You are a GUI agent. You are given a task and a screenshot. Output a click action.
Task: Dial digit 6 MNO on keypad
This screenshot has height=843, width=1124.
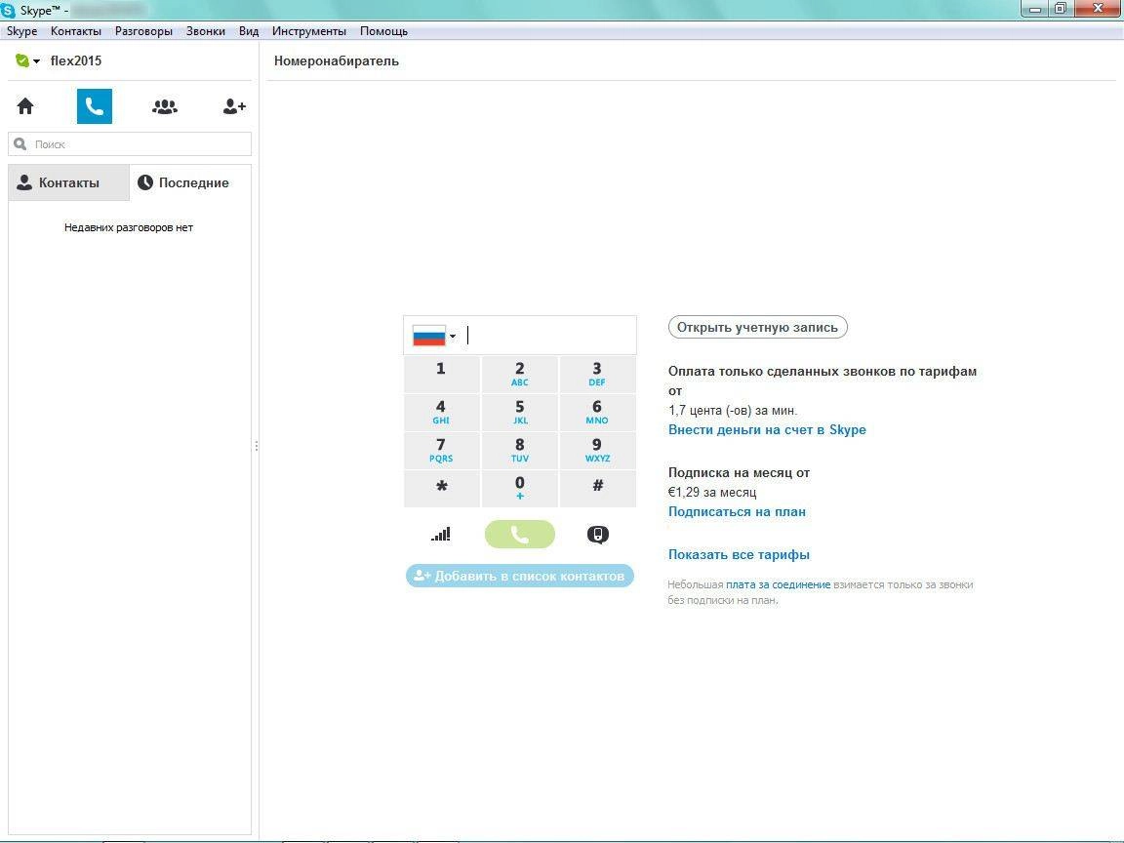tap(598, 412)
